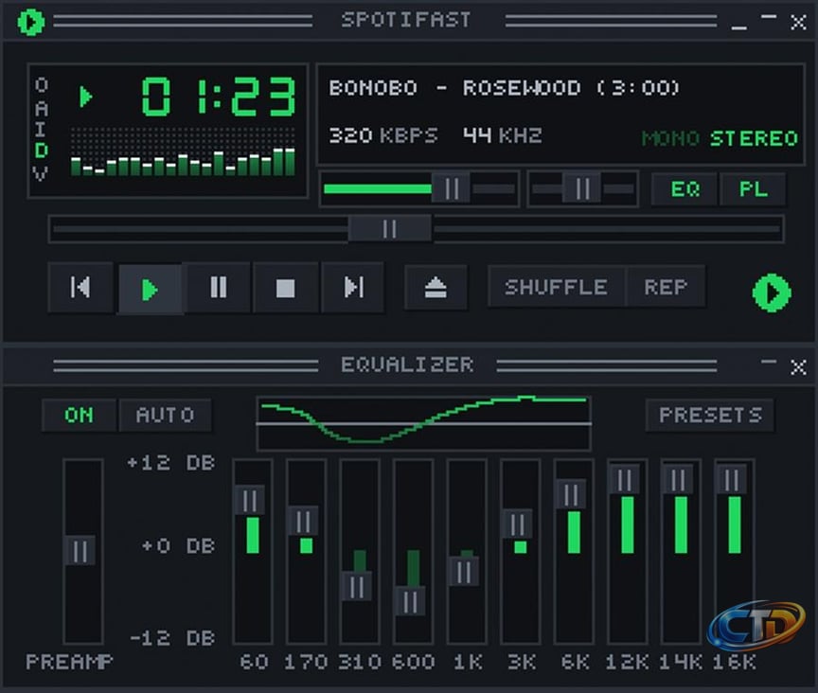Click the letter D double-size indicator
The image size is (818, 693).
tap(42, 151)
